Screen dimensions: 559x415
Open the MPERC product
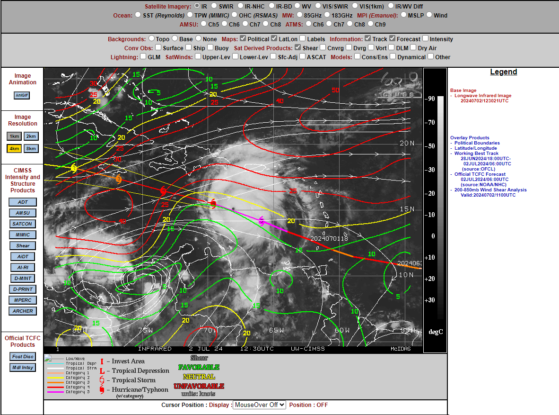[x=22, y=300]
